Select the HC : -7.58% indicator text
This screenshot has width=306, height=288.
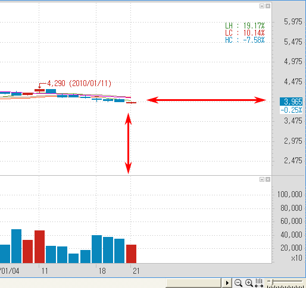click(x=245, y=40)
